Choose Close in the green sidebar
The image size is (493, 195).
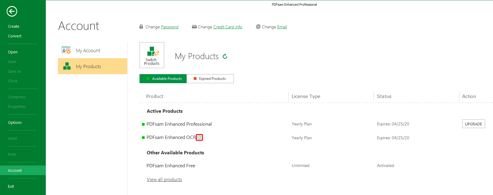click(13, 81)
